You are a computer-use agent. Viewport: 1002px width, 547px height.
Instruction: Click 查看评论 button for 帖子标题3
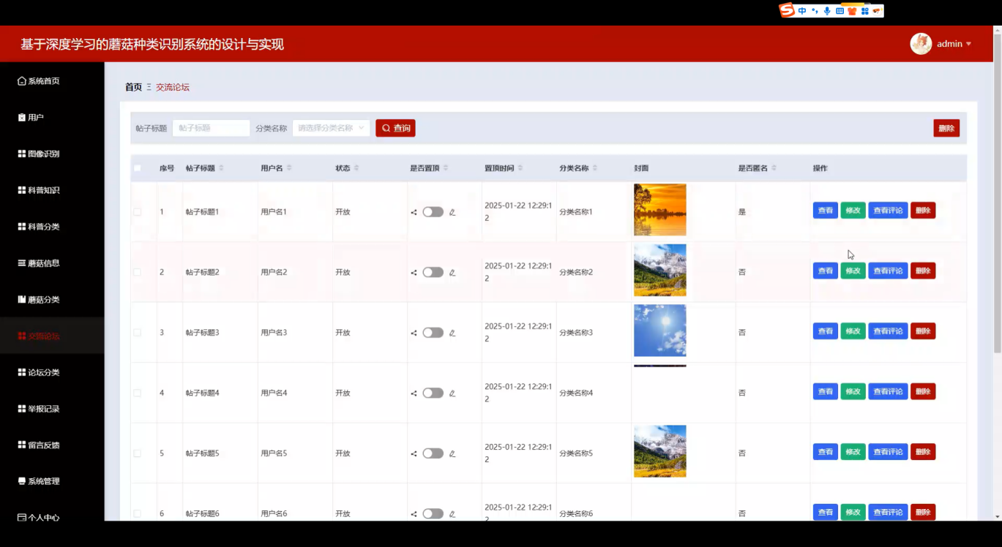(x=888, y=331)
